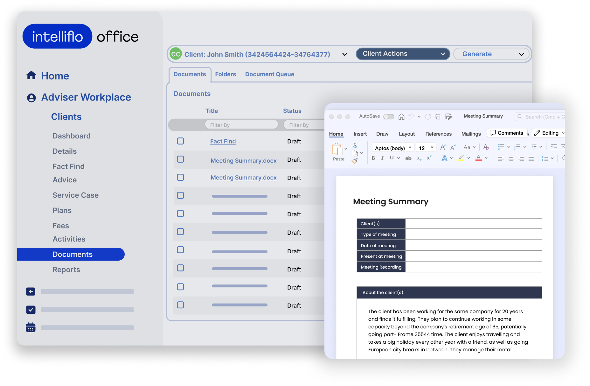
Task: Switch to the Folders tab
Action: pyautogui.click(x=226, y=74)
